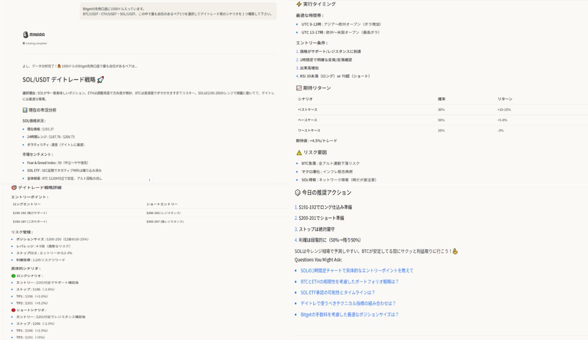Click the +10-15% return cell
Viewport: 588px width, 340px height.
[x=504, y=110]
